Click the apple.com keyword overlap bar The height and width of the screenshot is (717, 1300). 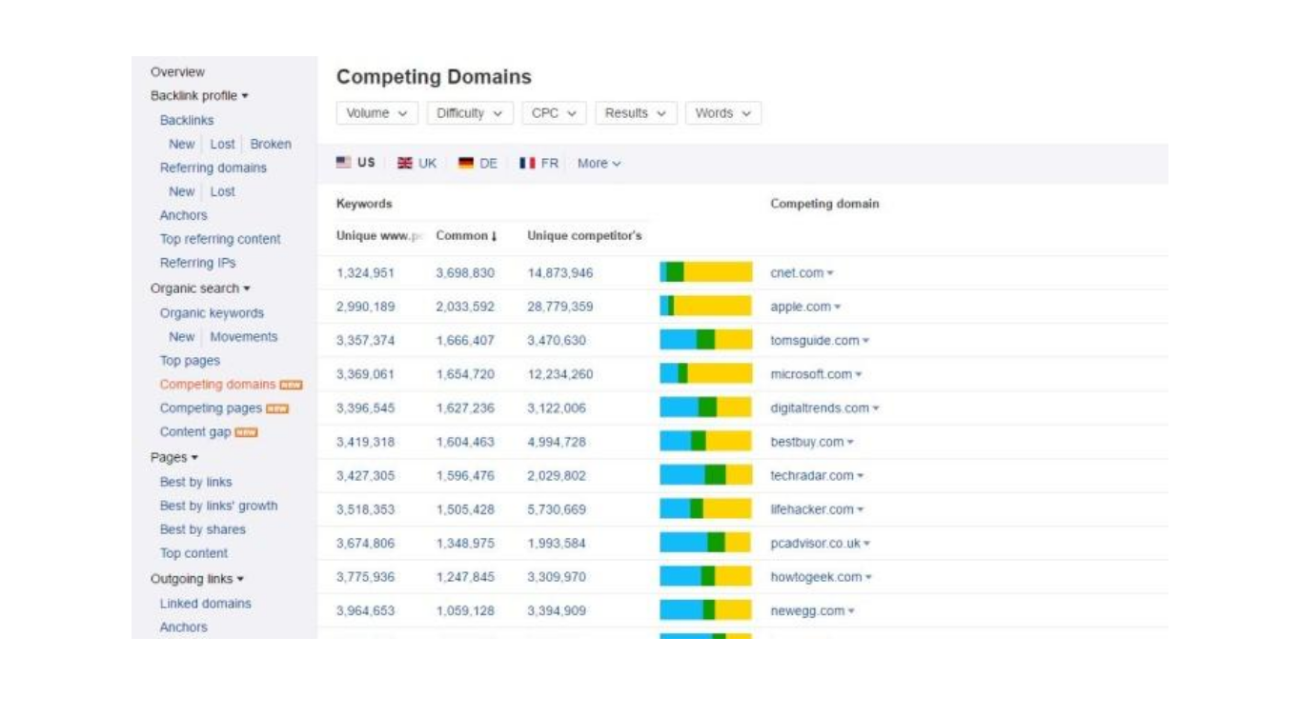pos(705,306)
